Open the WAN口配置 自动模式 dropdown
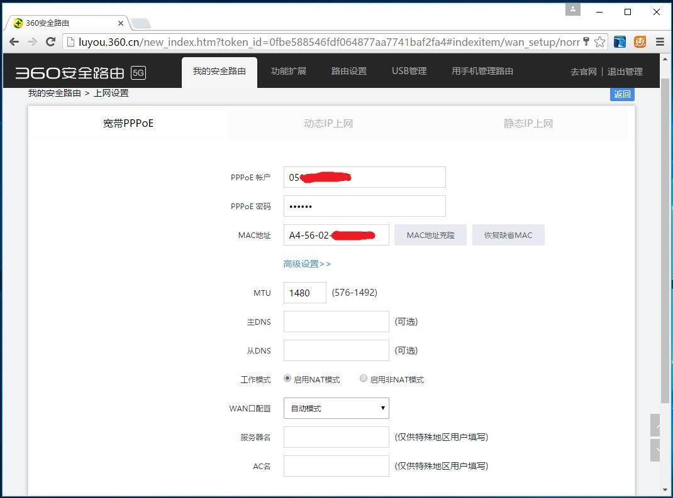This screenshot has height=498, width=673. (x=336, y=408)
